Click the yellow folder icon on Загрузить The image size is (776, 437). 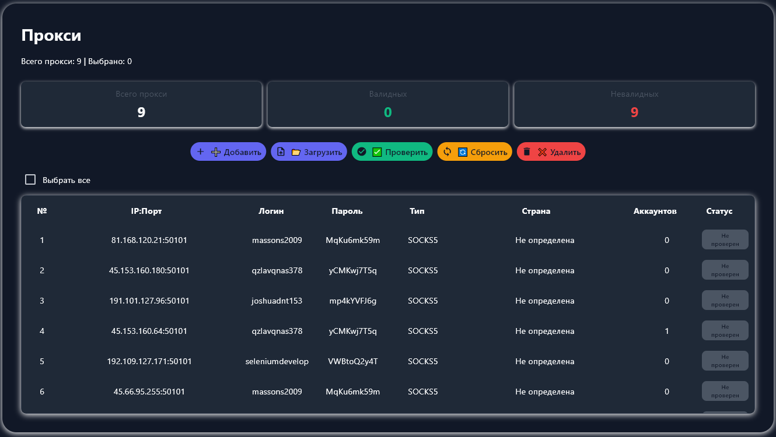(296, 152)
